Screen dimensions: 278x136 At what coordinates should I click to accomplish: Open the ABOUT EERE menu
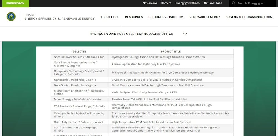(x=109, y=17)
